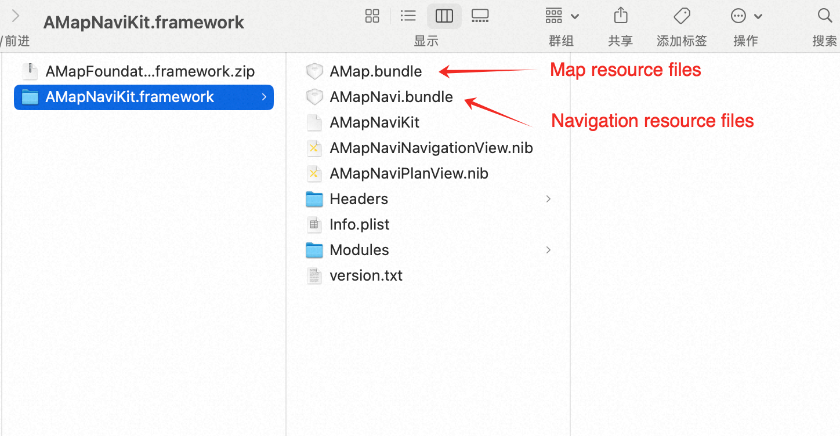Select the AMap.bundle file
The height and width of the screenshot is (436, 840).
375,71
